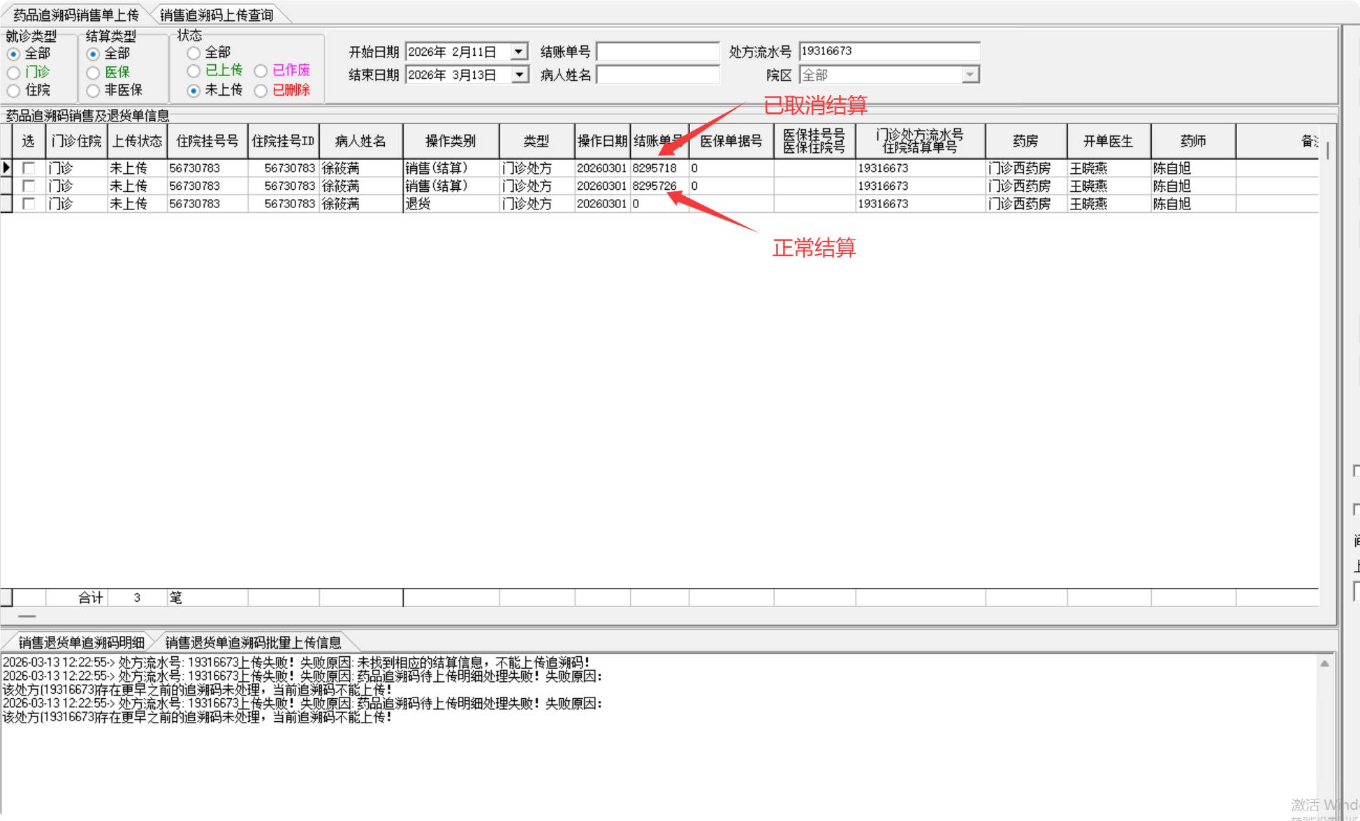Viewport: 1360px width, 821px height.
Task: Choose 医保 settlement type option
Action: click(x=93, y=73)
